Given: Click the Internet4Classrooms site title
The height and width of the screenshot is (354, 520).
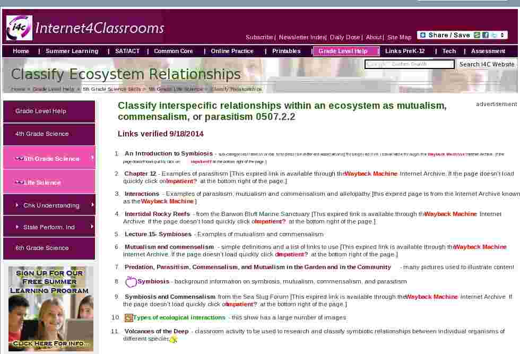Looking at the screenshot, I should pyautogui.click(x=100, y=28).
